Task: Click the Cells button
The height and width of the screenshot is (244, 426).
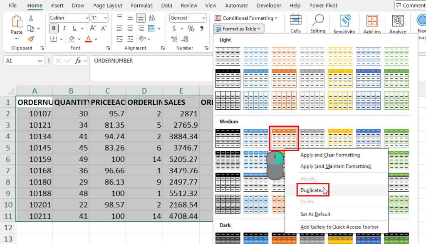Action: (x=295, y=24)
